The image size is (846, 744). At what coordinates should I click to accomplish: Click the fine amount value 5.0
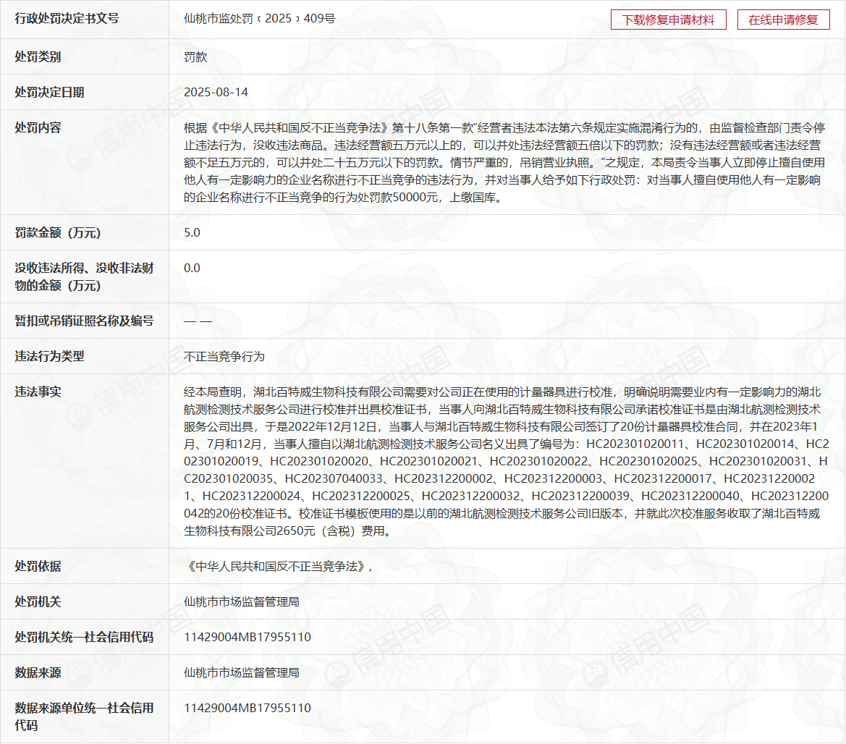[192, 233]
